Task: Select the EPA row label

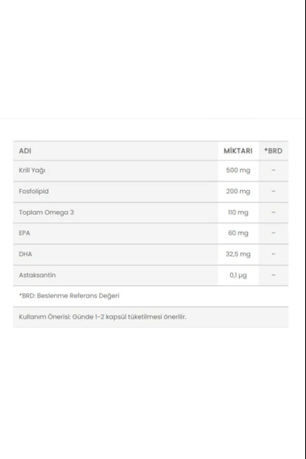Action: click(25, 233)
